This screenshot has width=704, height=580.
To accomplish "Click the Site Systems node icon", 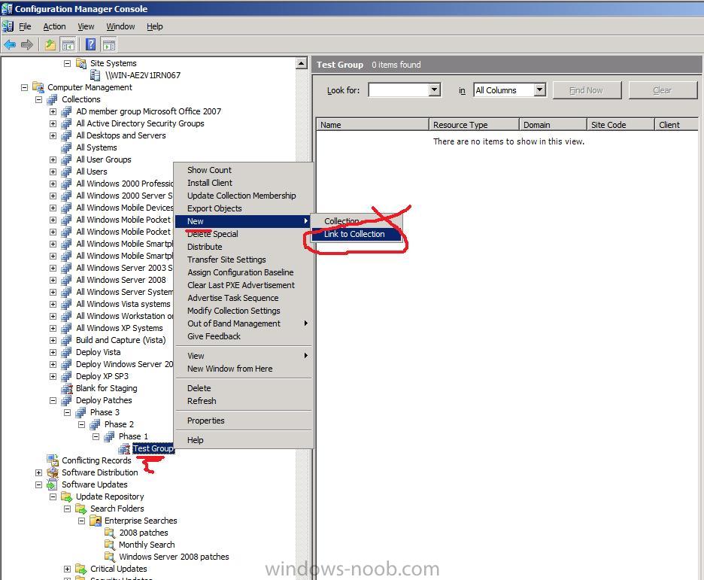I will pos(81,63).
